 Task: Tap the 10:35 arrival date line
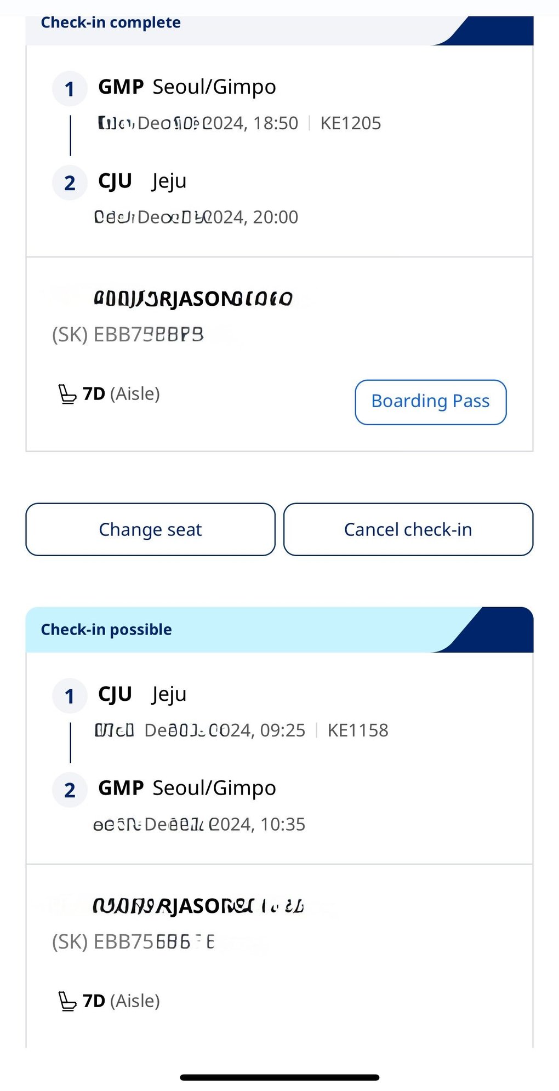(x=199, y=825)
